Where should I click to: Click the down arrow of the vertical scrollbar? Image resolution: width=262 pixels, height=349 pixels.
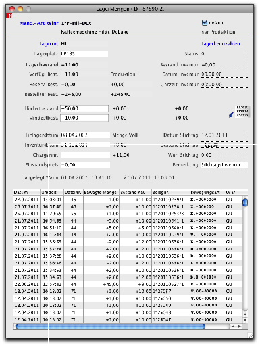click(245, 320)
